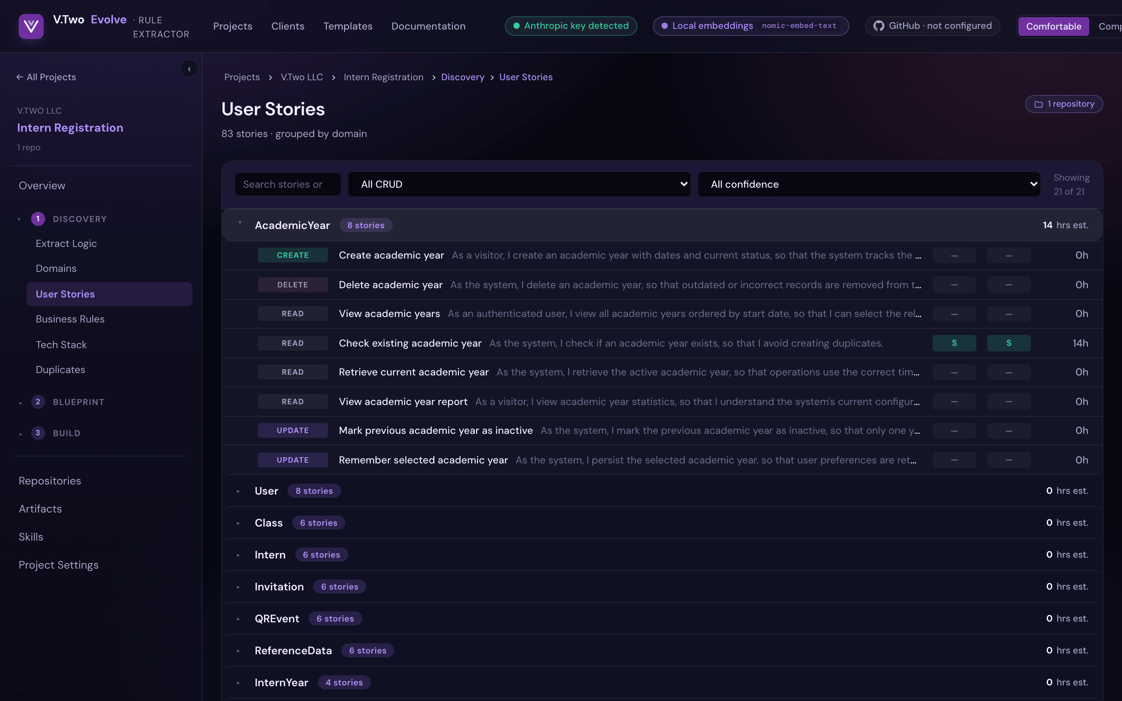
Task: Click the V.Two Evolve logo icon
Action: (x=31, y=26)
